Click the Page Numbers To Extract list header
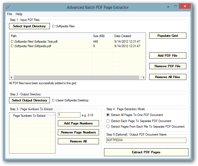198x166 pixels. click(x=30, y=116)
